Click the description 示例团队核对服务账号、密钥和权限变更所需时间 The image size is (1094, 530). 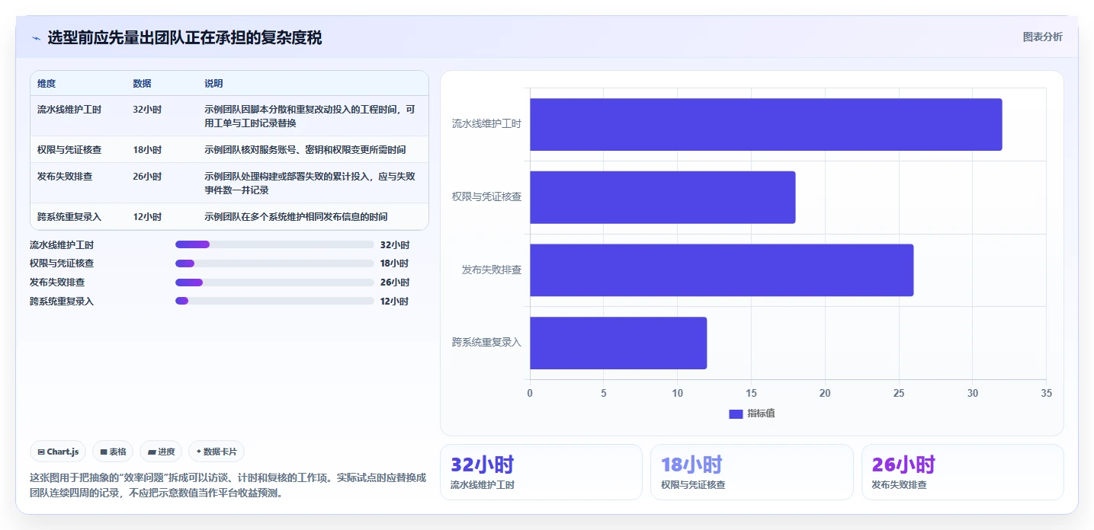click(x=305, y=150)
